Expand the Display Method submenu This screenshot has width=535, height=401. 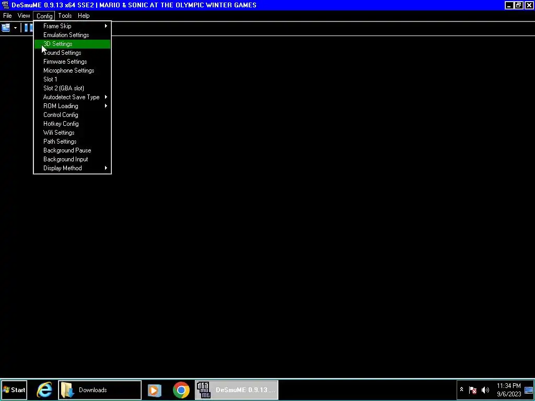coord(72,168)
